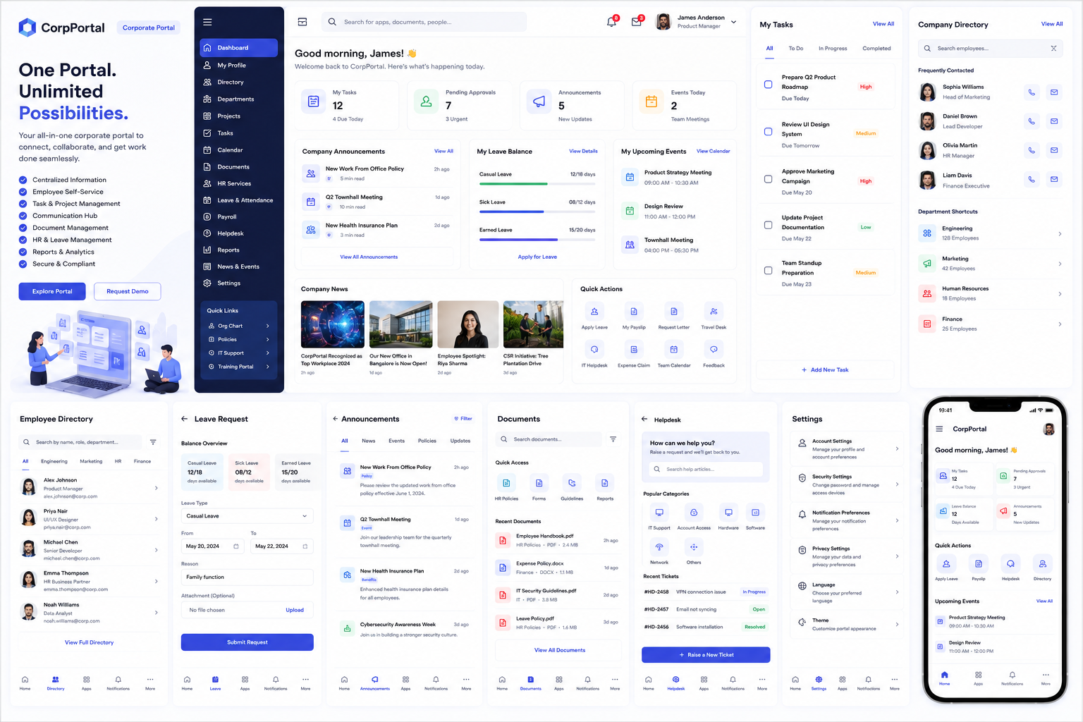Click the Submit Request button
Viewport: 1083px width, 722px height.
247,642
